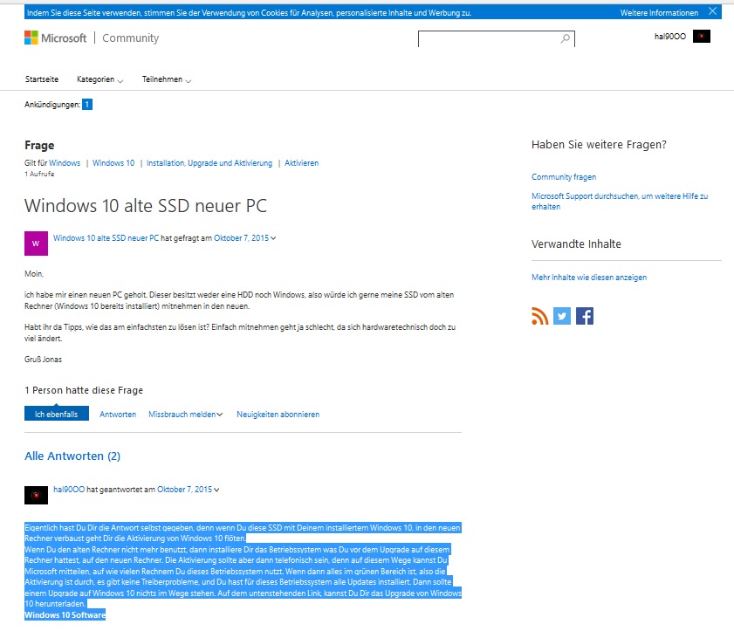The image size is (734, 631).
Task: Click Community fragen link
Action: (x=564, y=177)
